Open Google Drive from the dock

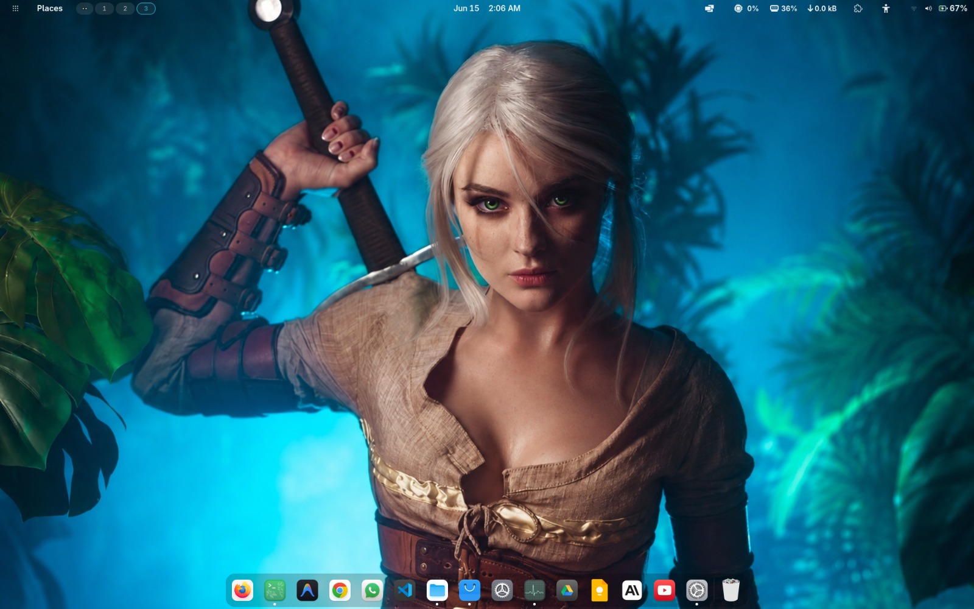tap(567, 590)
